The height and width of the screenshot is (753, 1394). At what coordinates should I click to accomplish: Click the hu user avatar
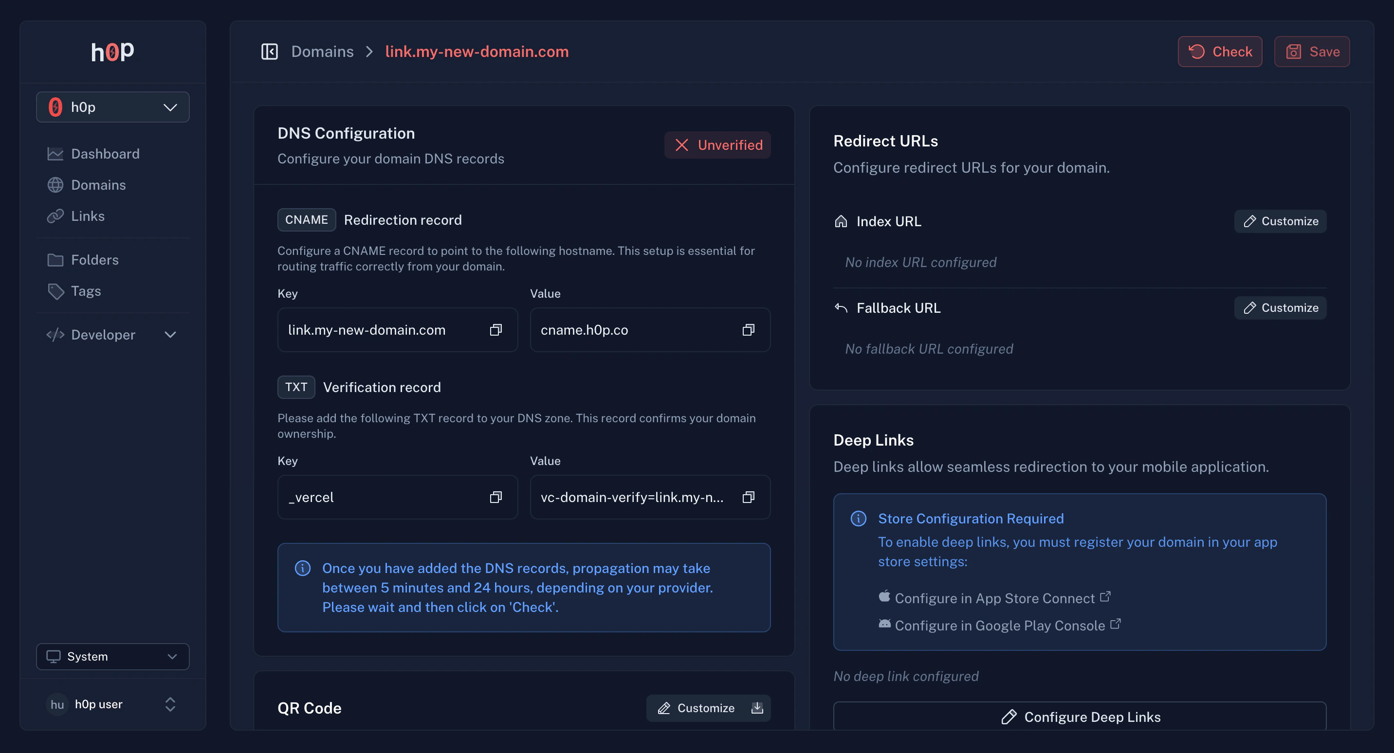point(57,704)
